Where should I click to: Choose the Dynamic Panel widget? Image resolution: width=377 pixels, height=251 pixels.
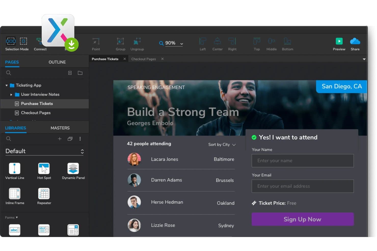[x=73, y=168]
